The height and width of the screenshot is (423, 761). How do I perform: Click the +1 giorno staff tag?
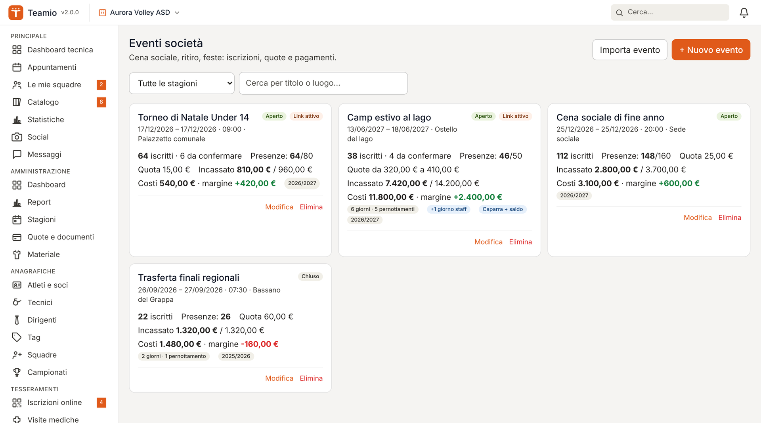pos(448,209)
